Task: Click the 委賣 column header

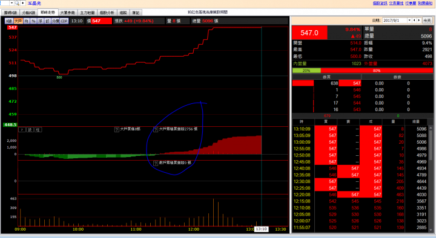Action: click(x=397, y=77)
